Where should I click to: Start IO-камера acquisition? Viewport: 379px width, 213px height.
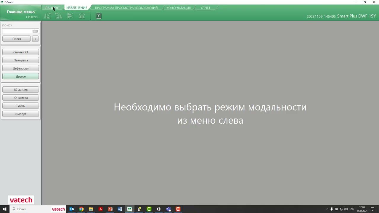pyautogui.click(x=21, y=98)
